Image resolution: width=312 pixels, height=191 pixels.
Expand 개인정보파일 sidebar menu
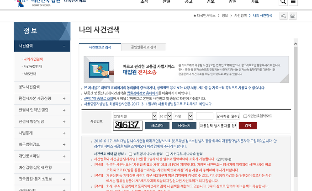pyautogui.click(x=64, y=156)
